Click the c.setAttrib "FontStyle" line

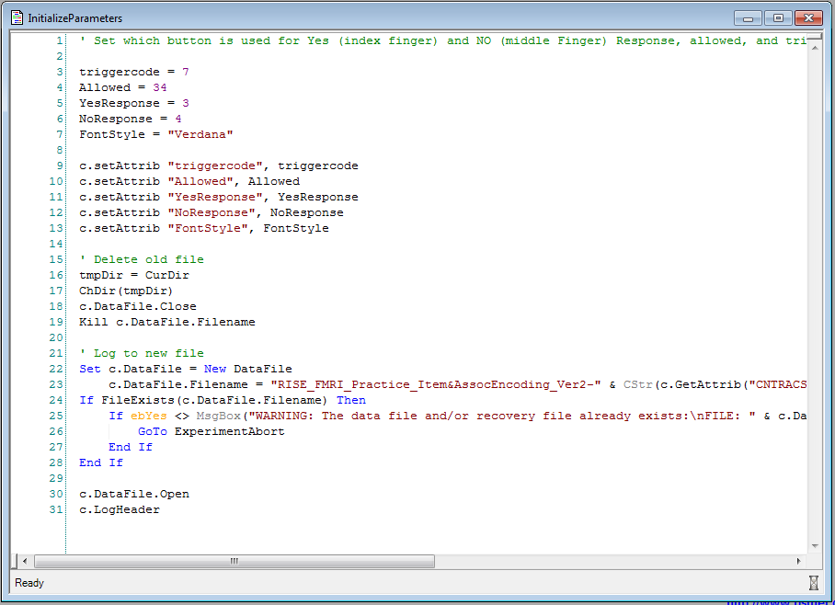click(204, 228)
